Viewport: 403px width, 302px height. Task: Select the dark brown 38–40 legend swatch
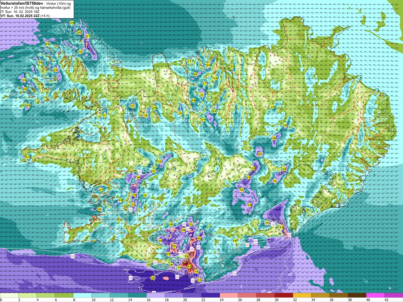[357, 295]
